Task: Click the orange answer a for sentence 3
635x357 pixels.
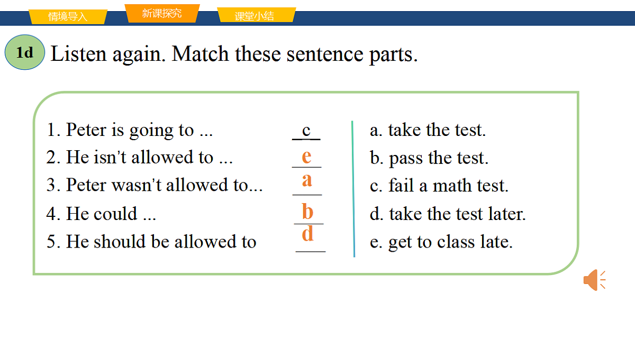Action: [x=307, y=180]
